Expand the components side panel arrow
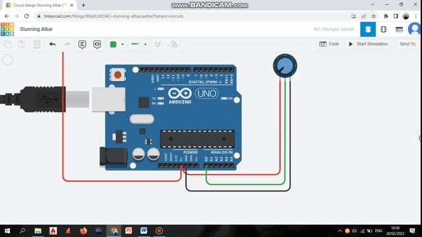This screenshot has height=237, width=422. tap(420, 138)
